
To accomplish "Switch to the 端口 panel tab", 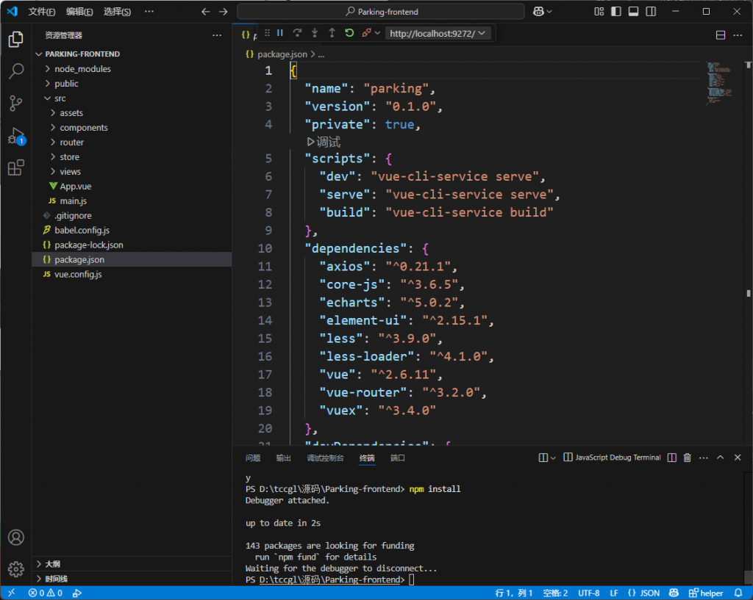I will (398, 458).
